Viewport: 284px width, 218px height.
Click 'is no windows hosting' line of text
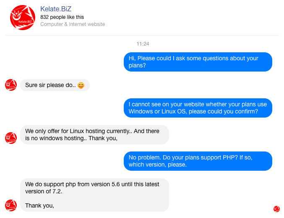pyautogui.click(x=71, y=138)
